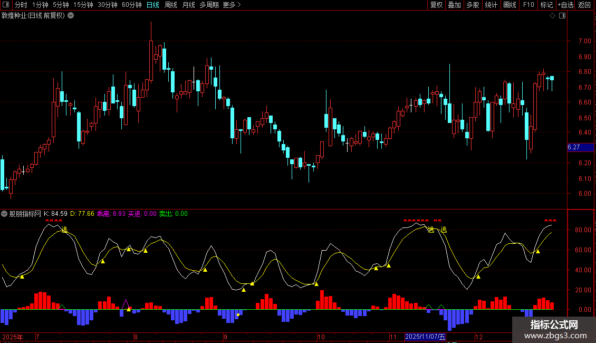This screenshot has height=343, width=596.
Task: Click month 9 on the time axis
Action: coord(225,337)
